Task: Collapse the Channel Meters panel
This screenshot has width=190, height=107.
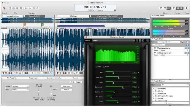Action: coord(152,16)
